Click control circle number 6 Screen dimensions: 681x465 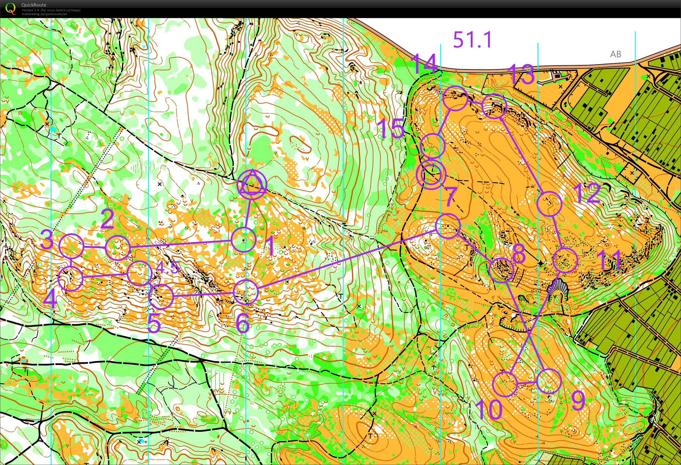pyautogui.click(x=246, y=292)
